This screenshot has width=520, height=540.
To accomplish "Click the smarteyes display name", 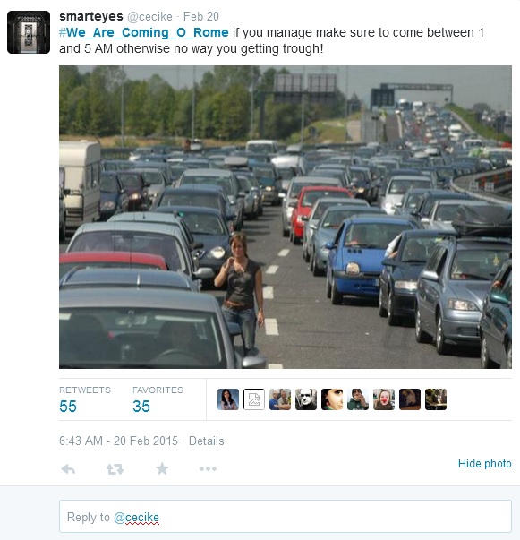I will coord(91,16).
